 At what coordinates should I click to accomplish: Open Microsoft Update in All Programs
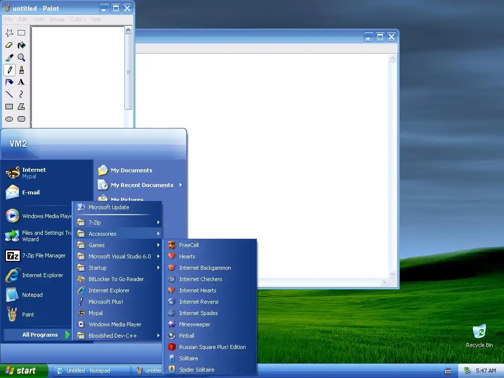coord(118,207)
